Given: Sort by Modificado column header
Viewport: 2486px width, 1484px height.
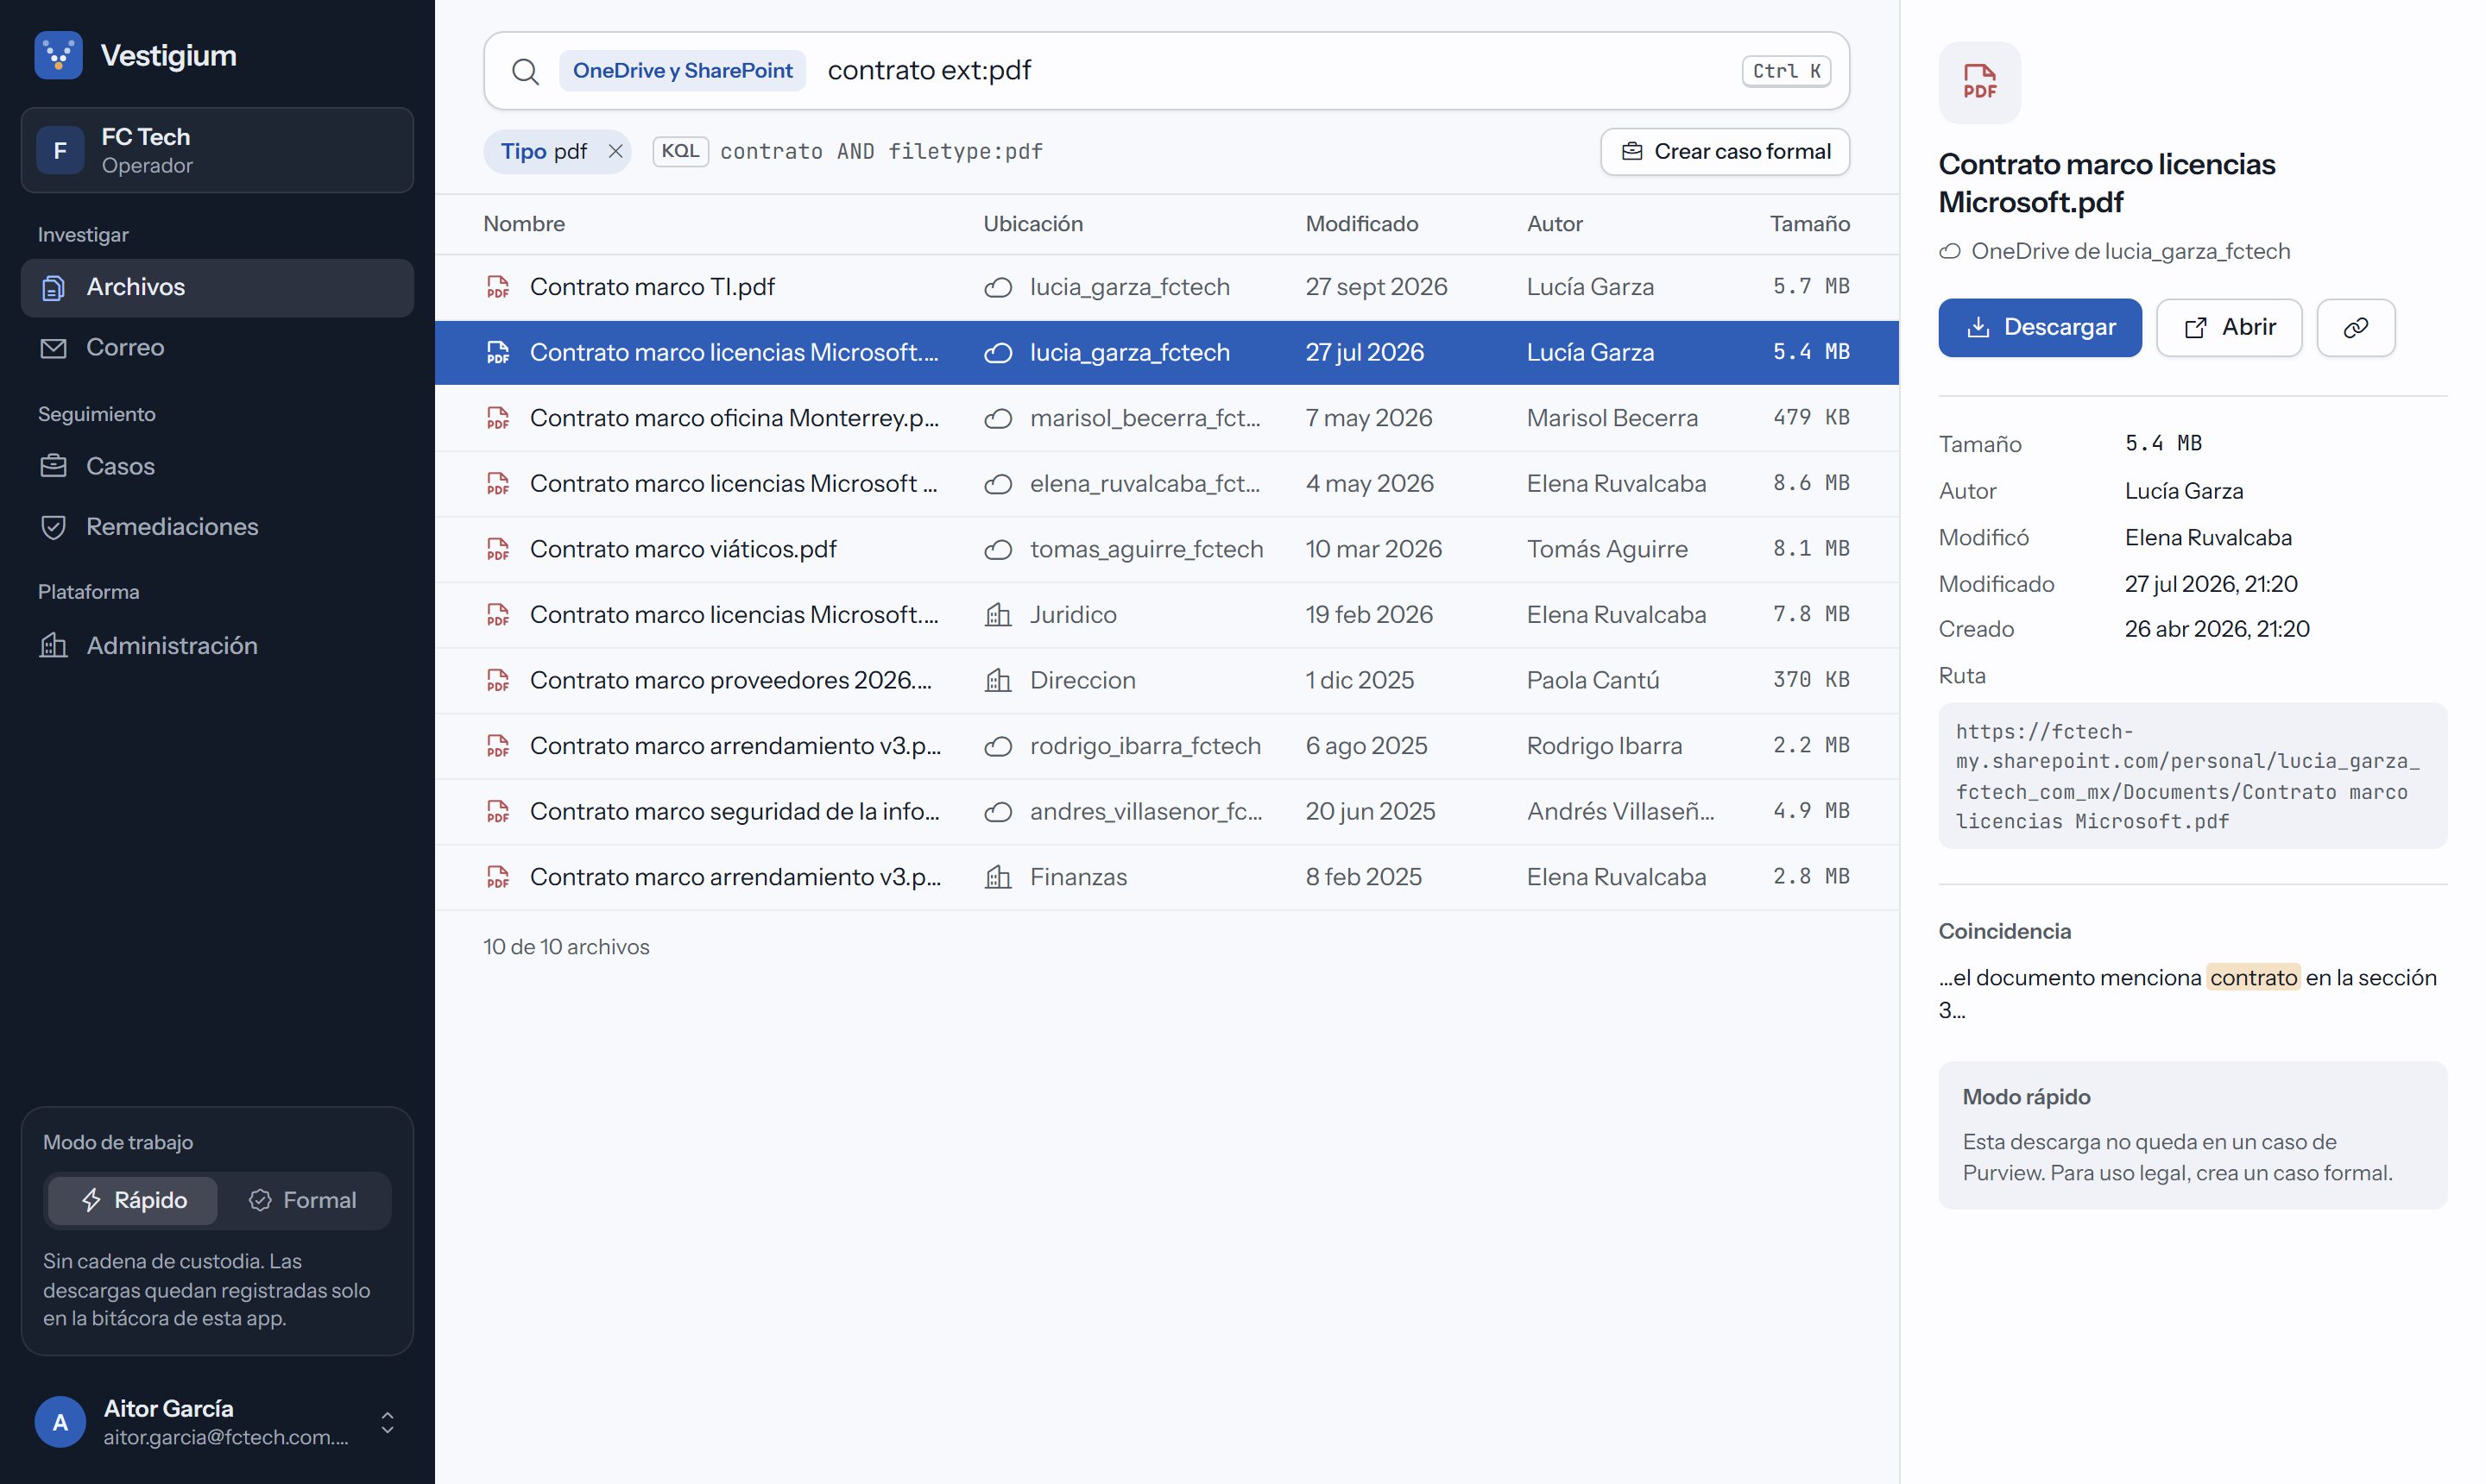Looking at the screenshot, I should click(1361, 224).
